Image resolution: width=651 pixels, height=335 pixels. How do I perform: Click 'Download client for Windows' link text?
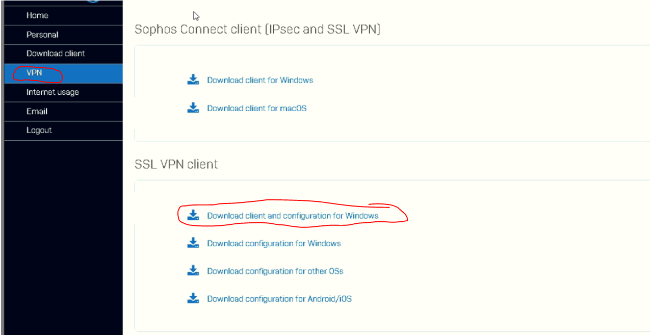pyautogui.click(x=260, y=80)
